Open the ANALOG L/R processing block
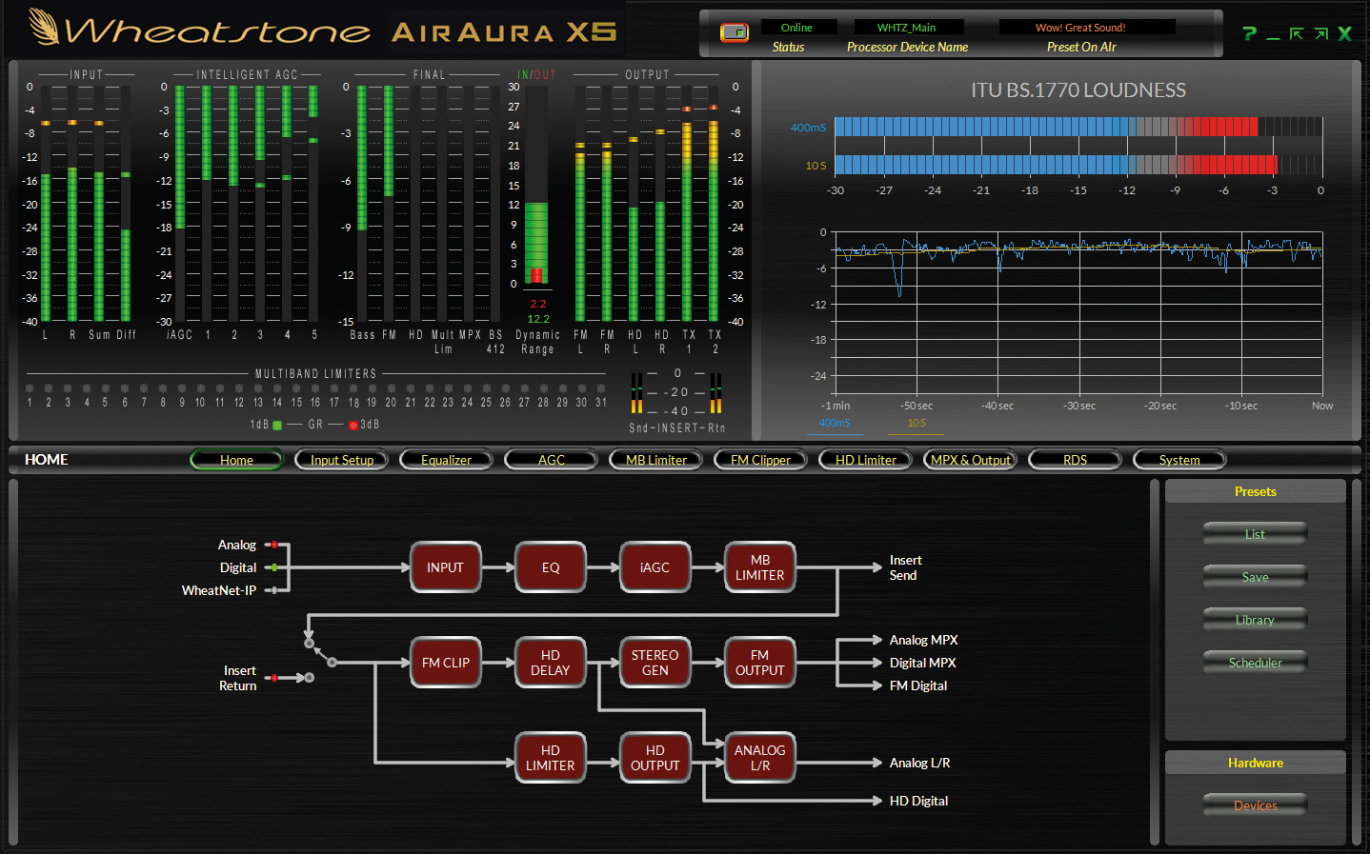This screenshot has width=1370, height=854. pyautogui.click(x=760, y=758)
